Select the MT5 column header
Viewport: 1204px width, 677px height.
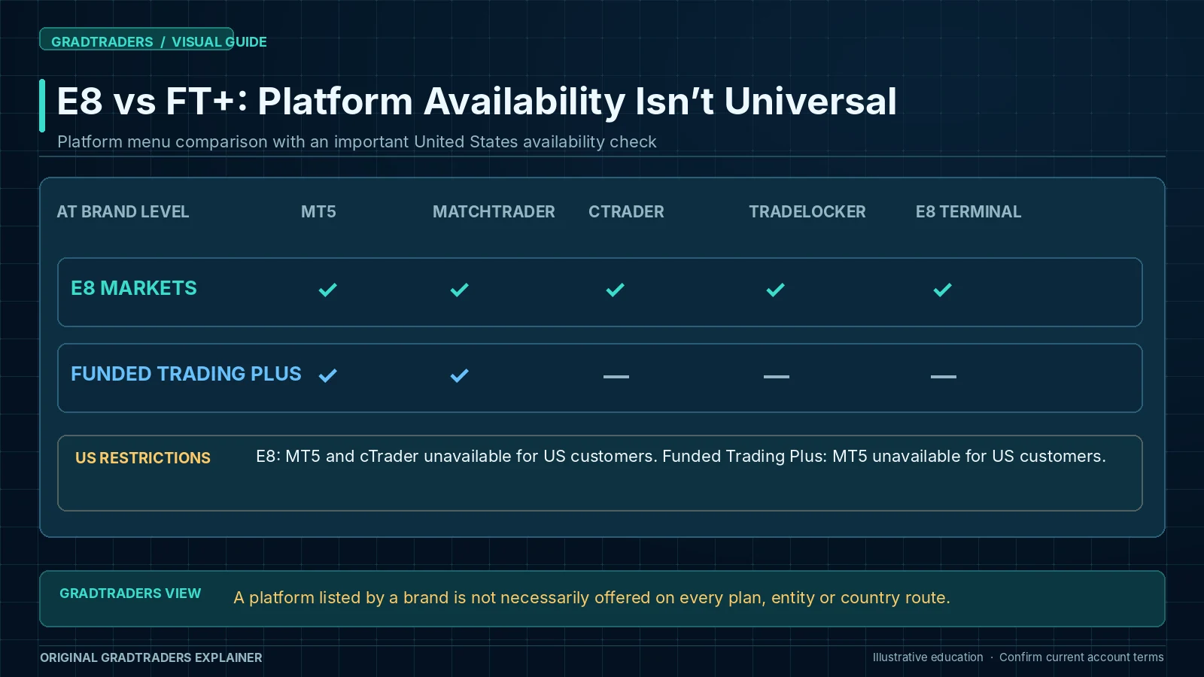point(318,212)
